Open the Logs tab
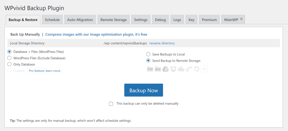288x131 pixels. pyautogui.click(x=177, y=20)
